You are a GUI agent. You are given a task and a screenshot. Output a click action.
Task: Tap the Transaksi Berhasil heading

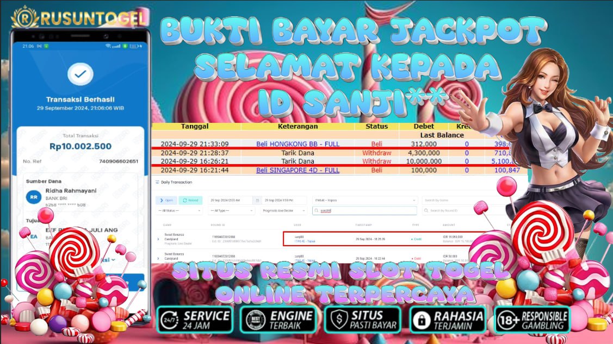(x=80, y=99)
